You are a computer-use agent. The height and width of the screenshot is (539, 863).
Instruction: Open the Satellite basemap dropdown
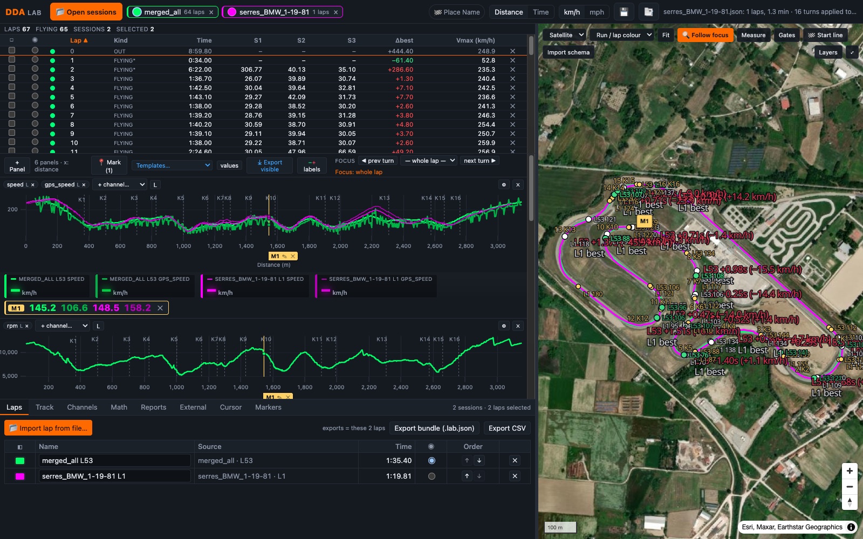(x=566, y=35)
